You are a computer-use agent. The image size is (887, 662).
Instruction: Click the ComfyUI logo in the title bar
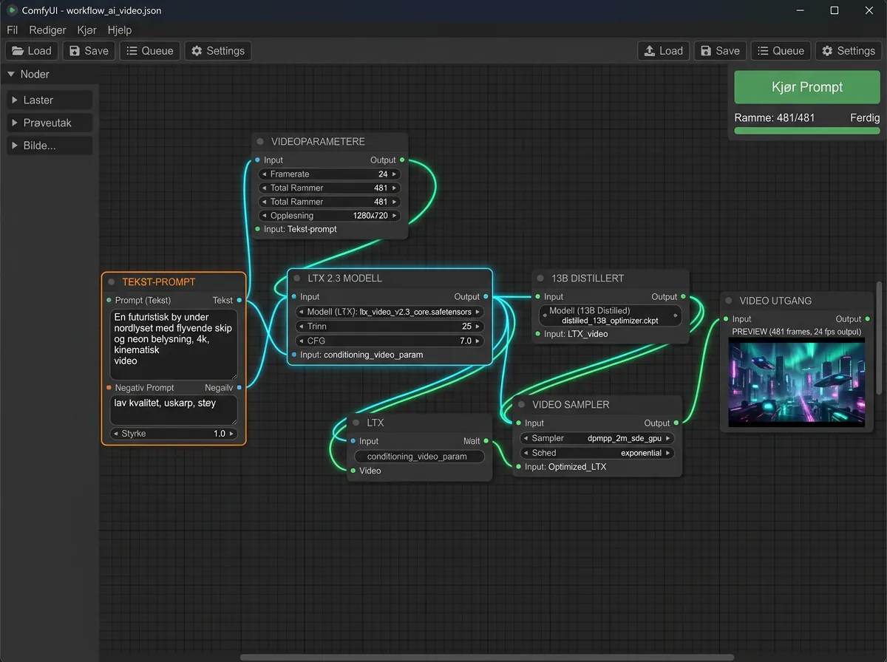[11, 11]
